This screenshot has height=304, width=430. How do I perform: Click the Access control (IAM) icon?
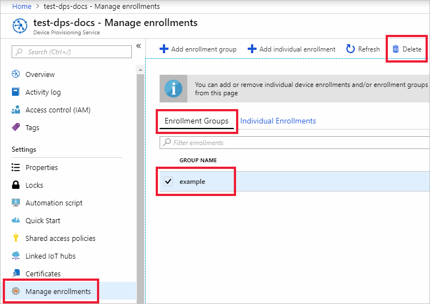(x=16, y=110)
